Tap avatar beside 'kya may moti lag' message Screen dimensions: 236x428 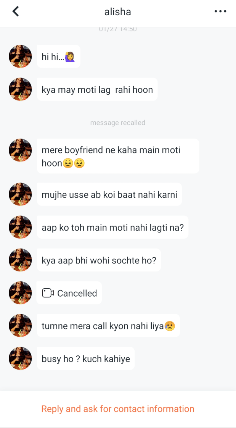20,89
